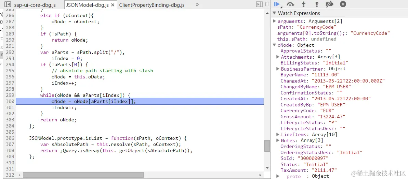Click the JSONModel.prototype.isList code line

(108, 138)
